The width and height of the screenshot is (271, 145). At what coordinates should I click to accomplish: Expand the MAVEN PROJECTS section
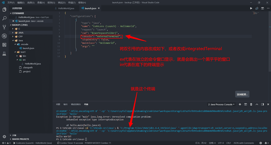(x=20, y=139)
